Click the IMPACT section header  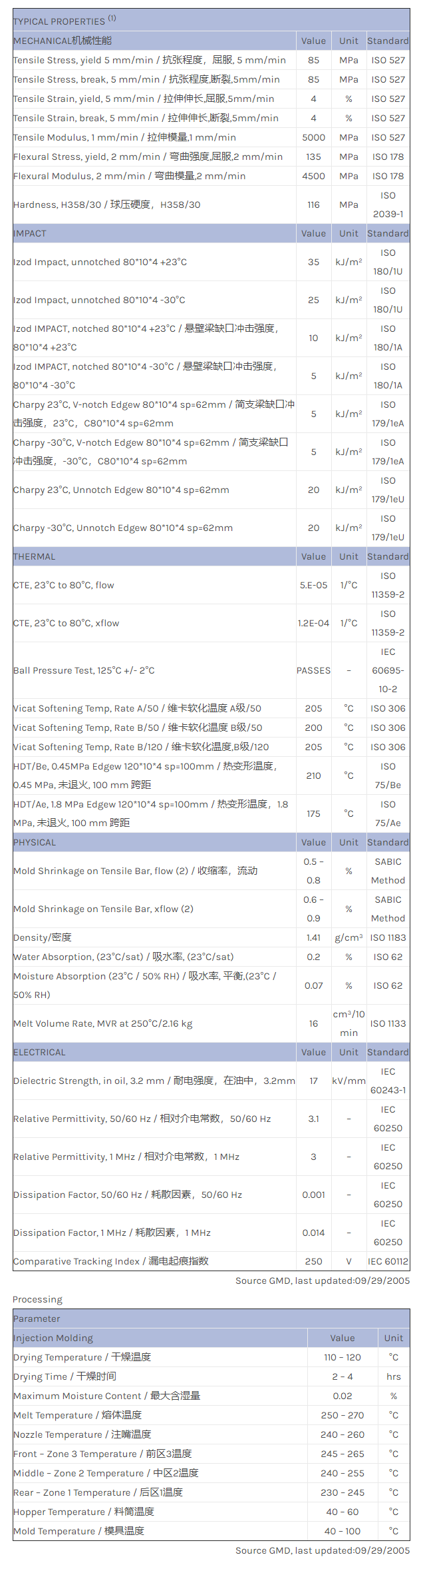click(30, 233)
